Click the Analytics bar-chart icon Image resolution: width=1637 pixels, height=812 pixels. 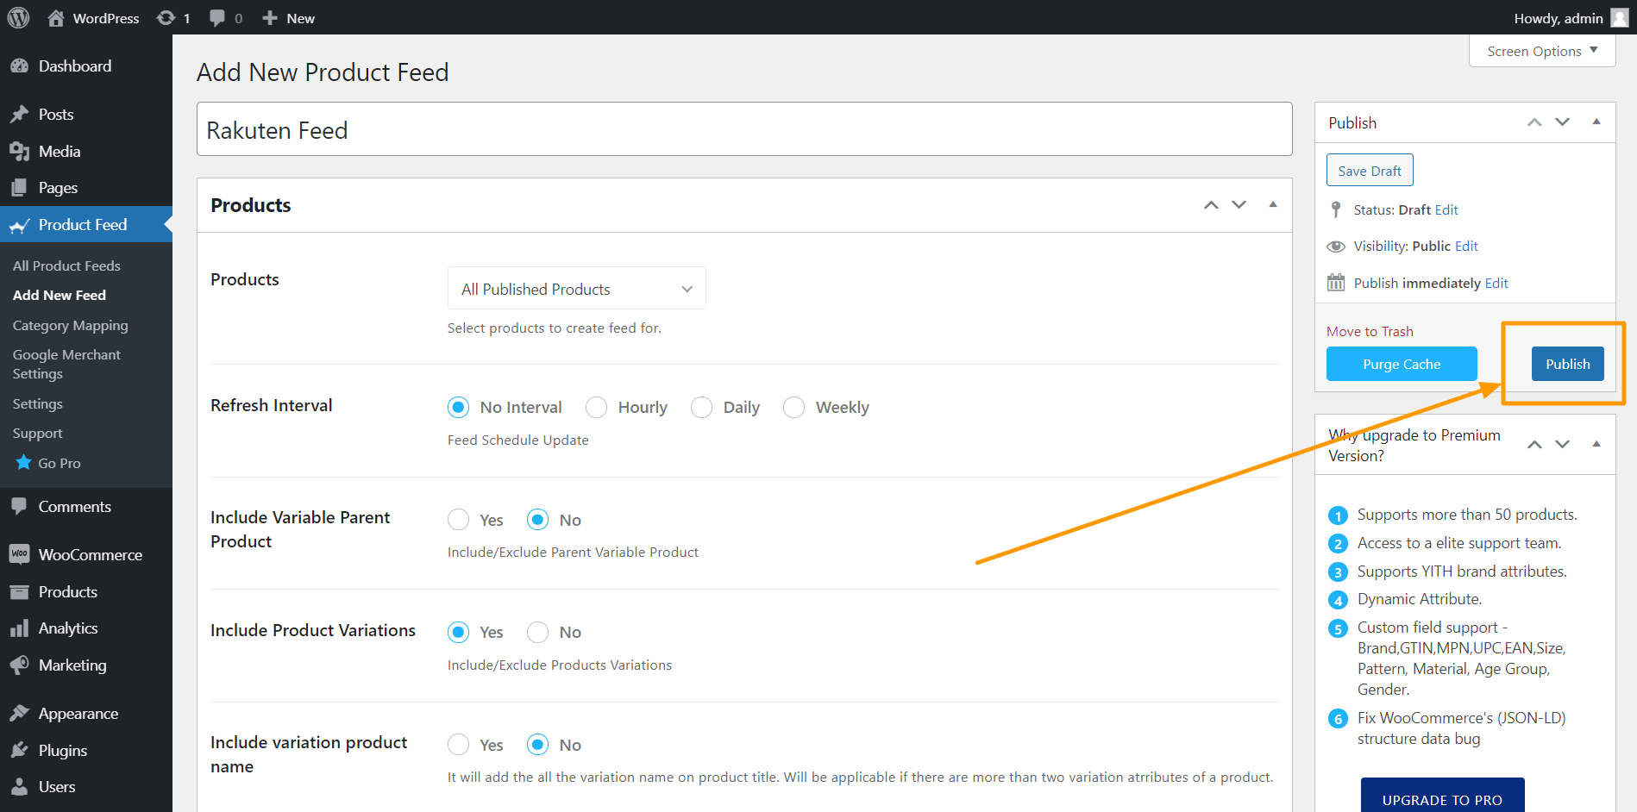point(20,628)
